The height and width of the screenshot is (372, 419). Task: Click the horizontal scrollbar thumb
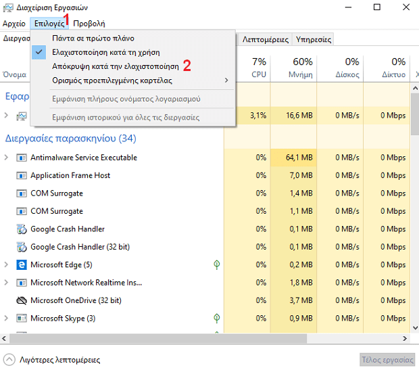coord(158,339)
